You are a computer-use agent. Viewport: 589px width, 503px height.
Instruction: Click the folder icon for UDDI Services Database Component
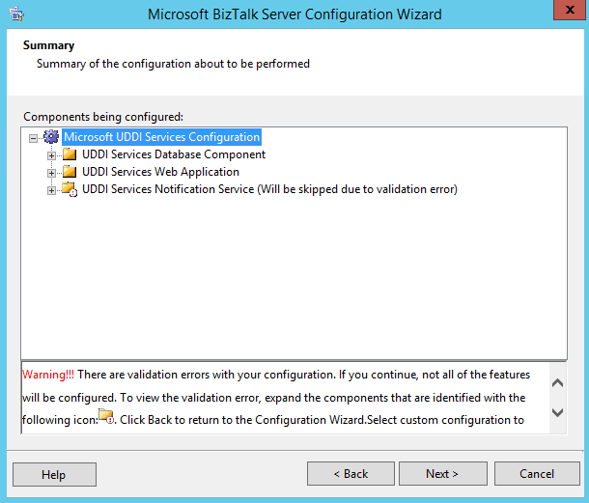(x=70, y=154)
